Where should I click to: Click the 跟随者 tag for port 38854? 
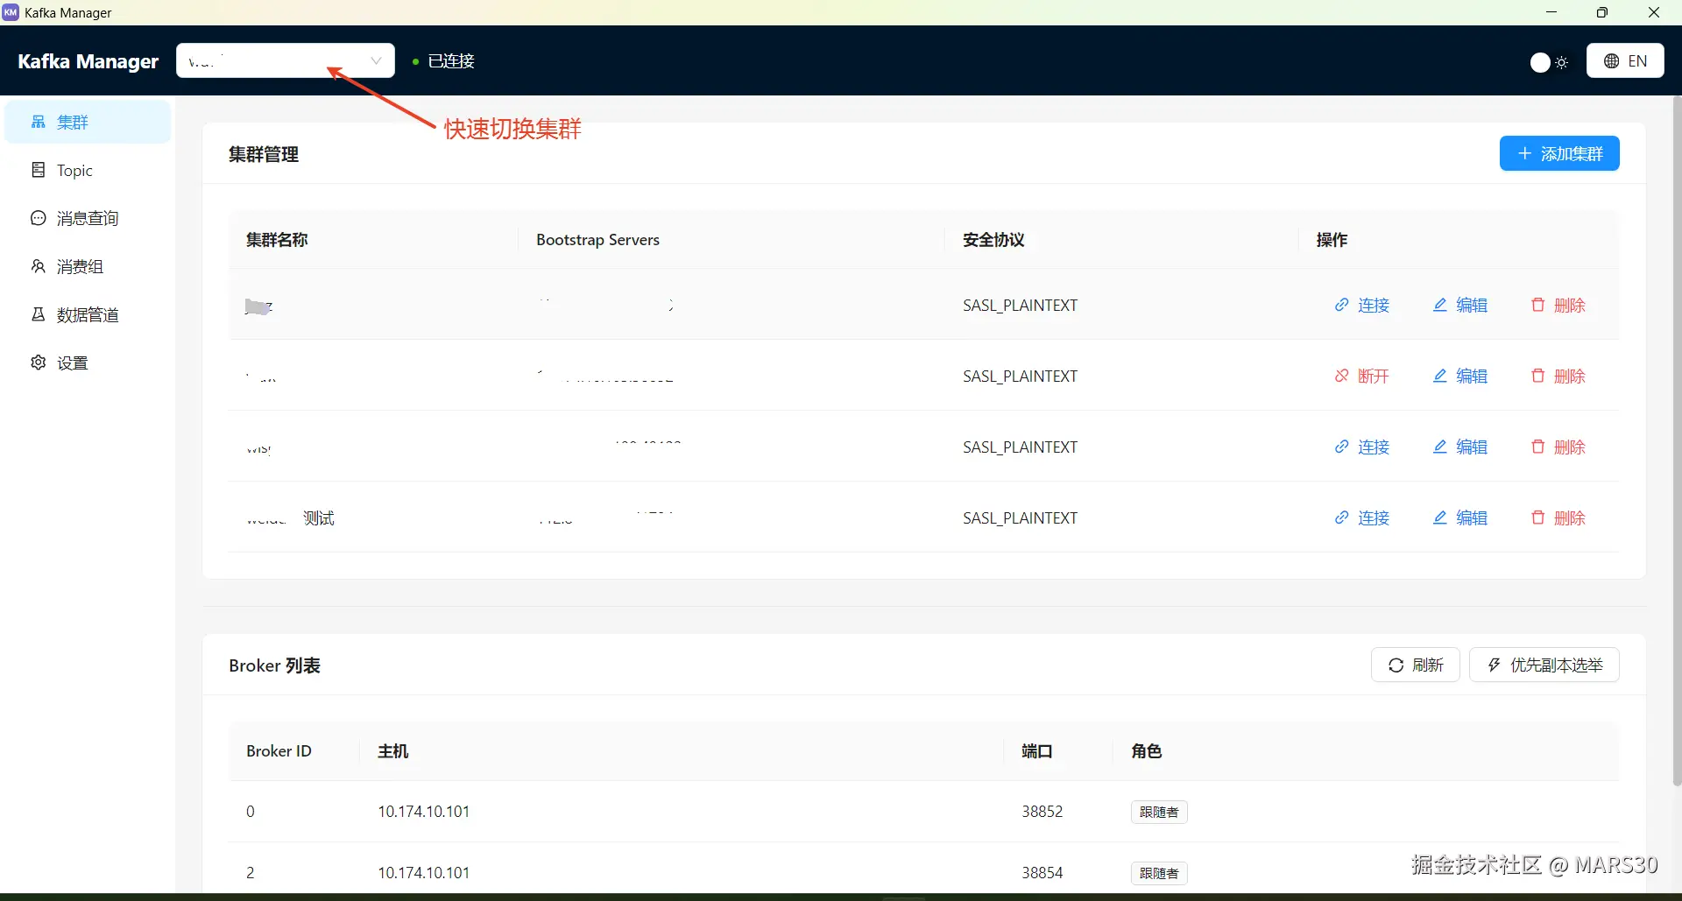point(1159,873)
